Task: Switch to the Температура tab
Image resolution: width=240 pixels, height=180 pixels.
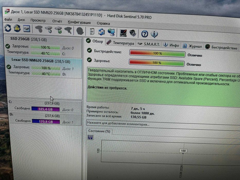Action: 120,43
